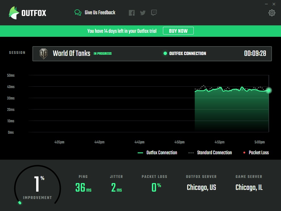Click the JITTER heading
Screen dimensions: 281x211
[x=117, y=176]
